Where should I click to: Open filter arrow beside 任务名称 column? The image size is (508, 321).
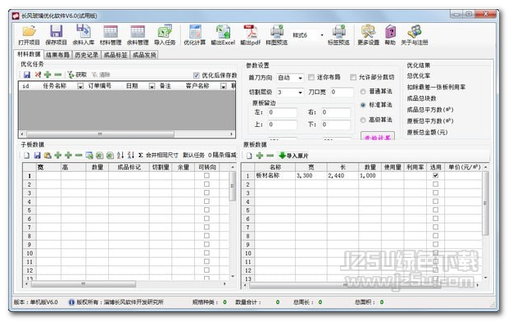click(x=80, y=86)
